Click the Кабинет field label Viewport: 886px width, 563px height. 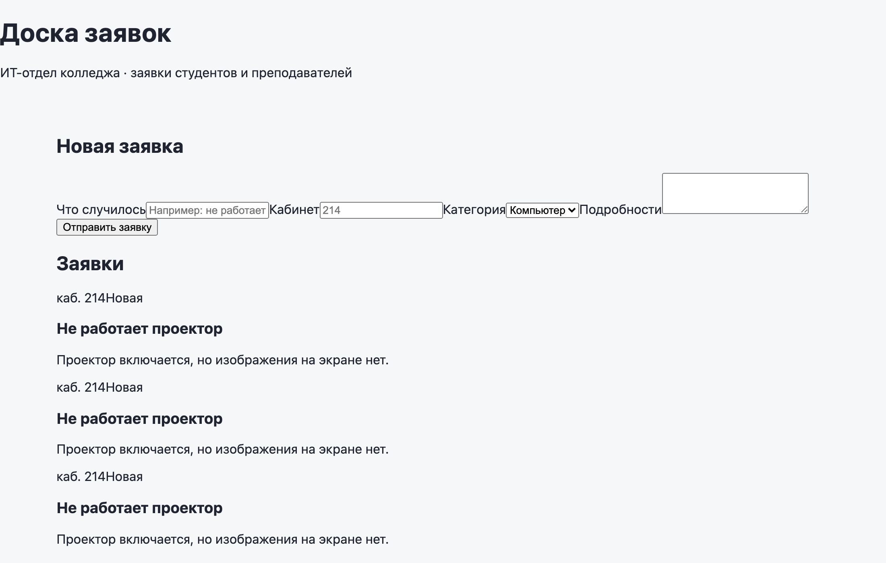[x=294, y=210]
